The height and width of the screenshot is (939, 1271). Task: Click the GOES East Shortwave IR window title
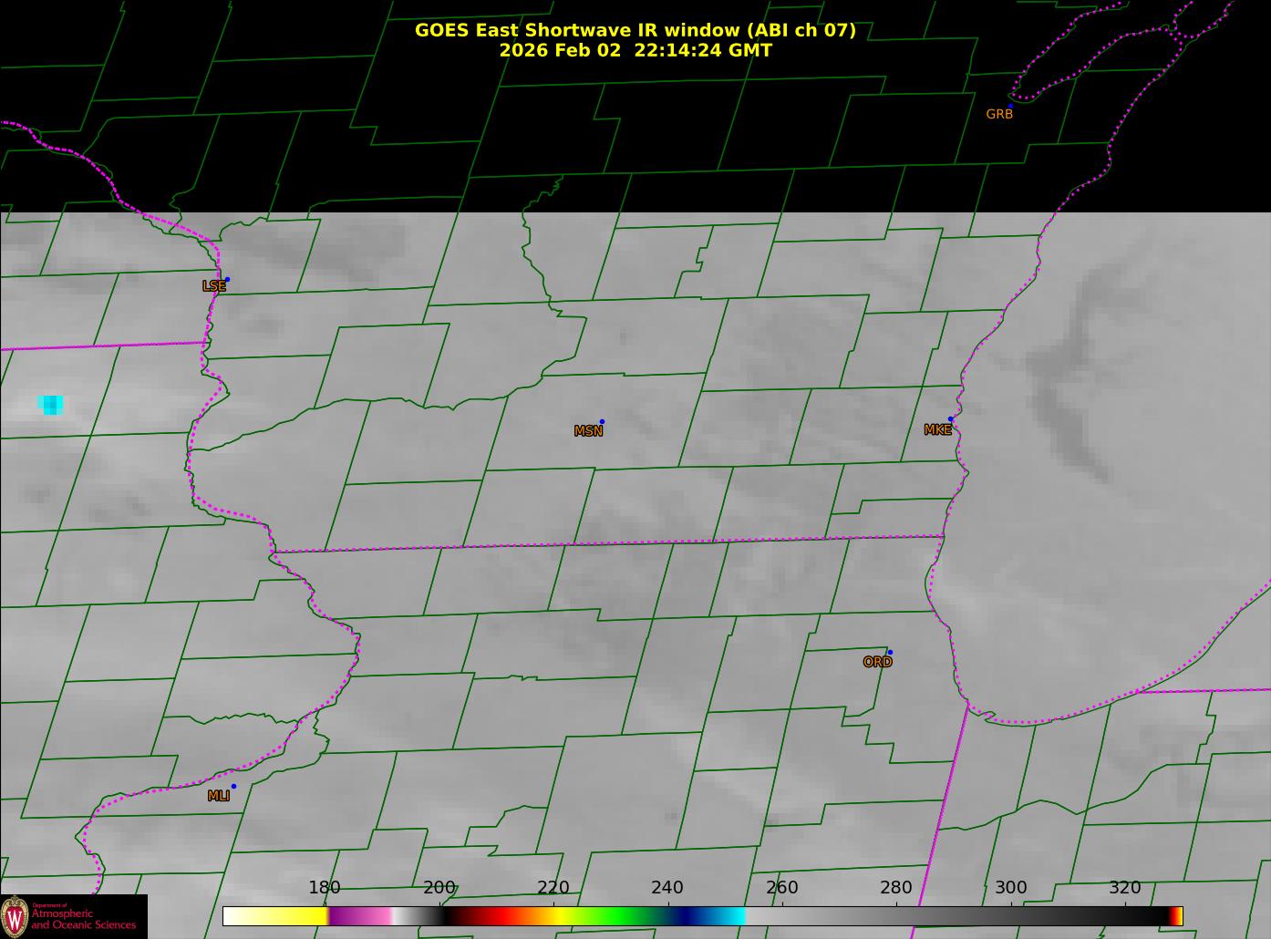[x=635, y=30]
